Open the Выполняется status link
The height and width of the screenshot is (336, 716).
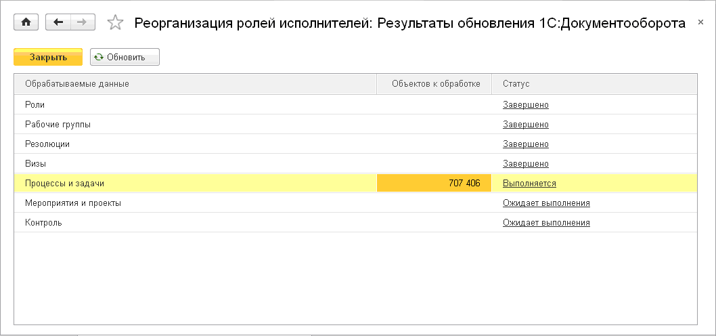pos(529,184)
